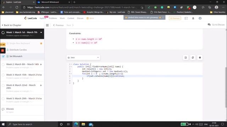Switch to the Explore - LeetCode tab

pos(18,2)
